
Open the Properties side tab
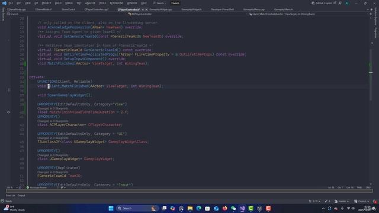point(375,33)
